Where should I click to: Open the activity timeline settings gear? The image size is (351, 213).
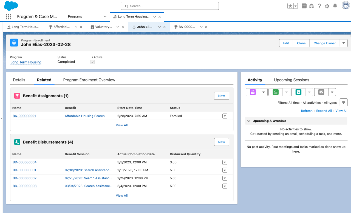(344, 103)
